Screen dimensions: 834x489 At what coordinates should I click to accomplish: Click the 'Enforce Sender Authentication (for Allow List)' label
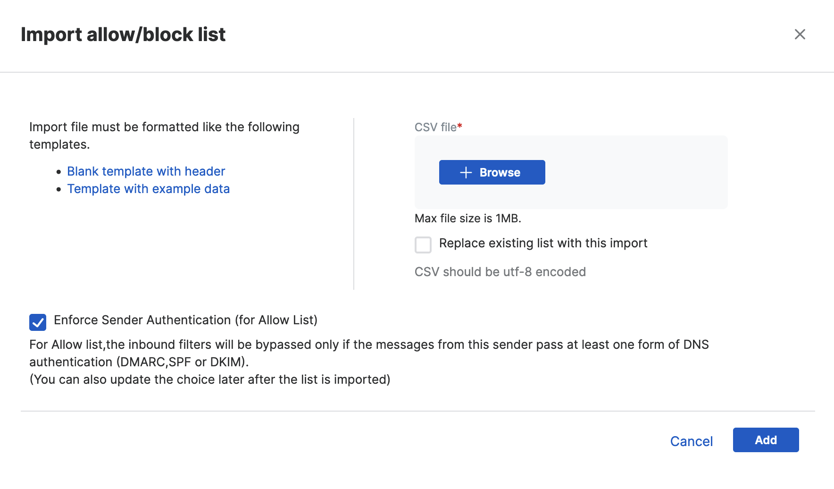(x=185, y=320)
